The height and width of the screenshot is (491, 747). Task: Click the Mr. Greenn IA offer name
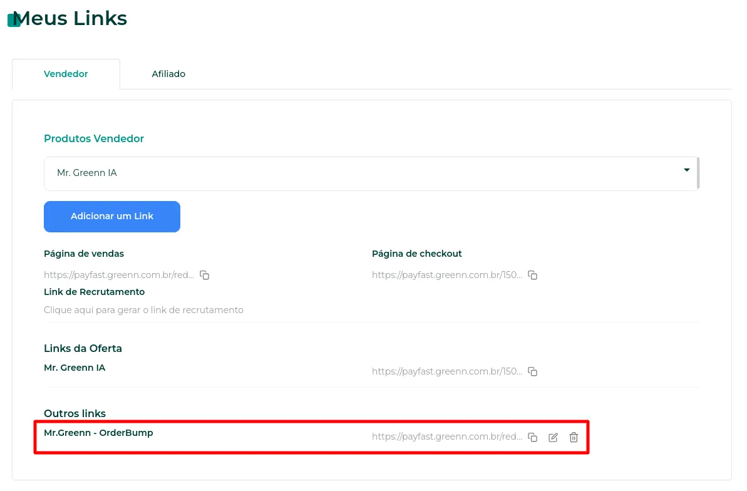pyautogui.click(x=75, y=368)
